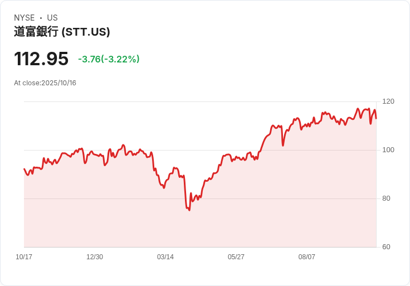410x286 pixels.
Task: Click the 60 y-axis label
Action: pos(386,247)
